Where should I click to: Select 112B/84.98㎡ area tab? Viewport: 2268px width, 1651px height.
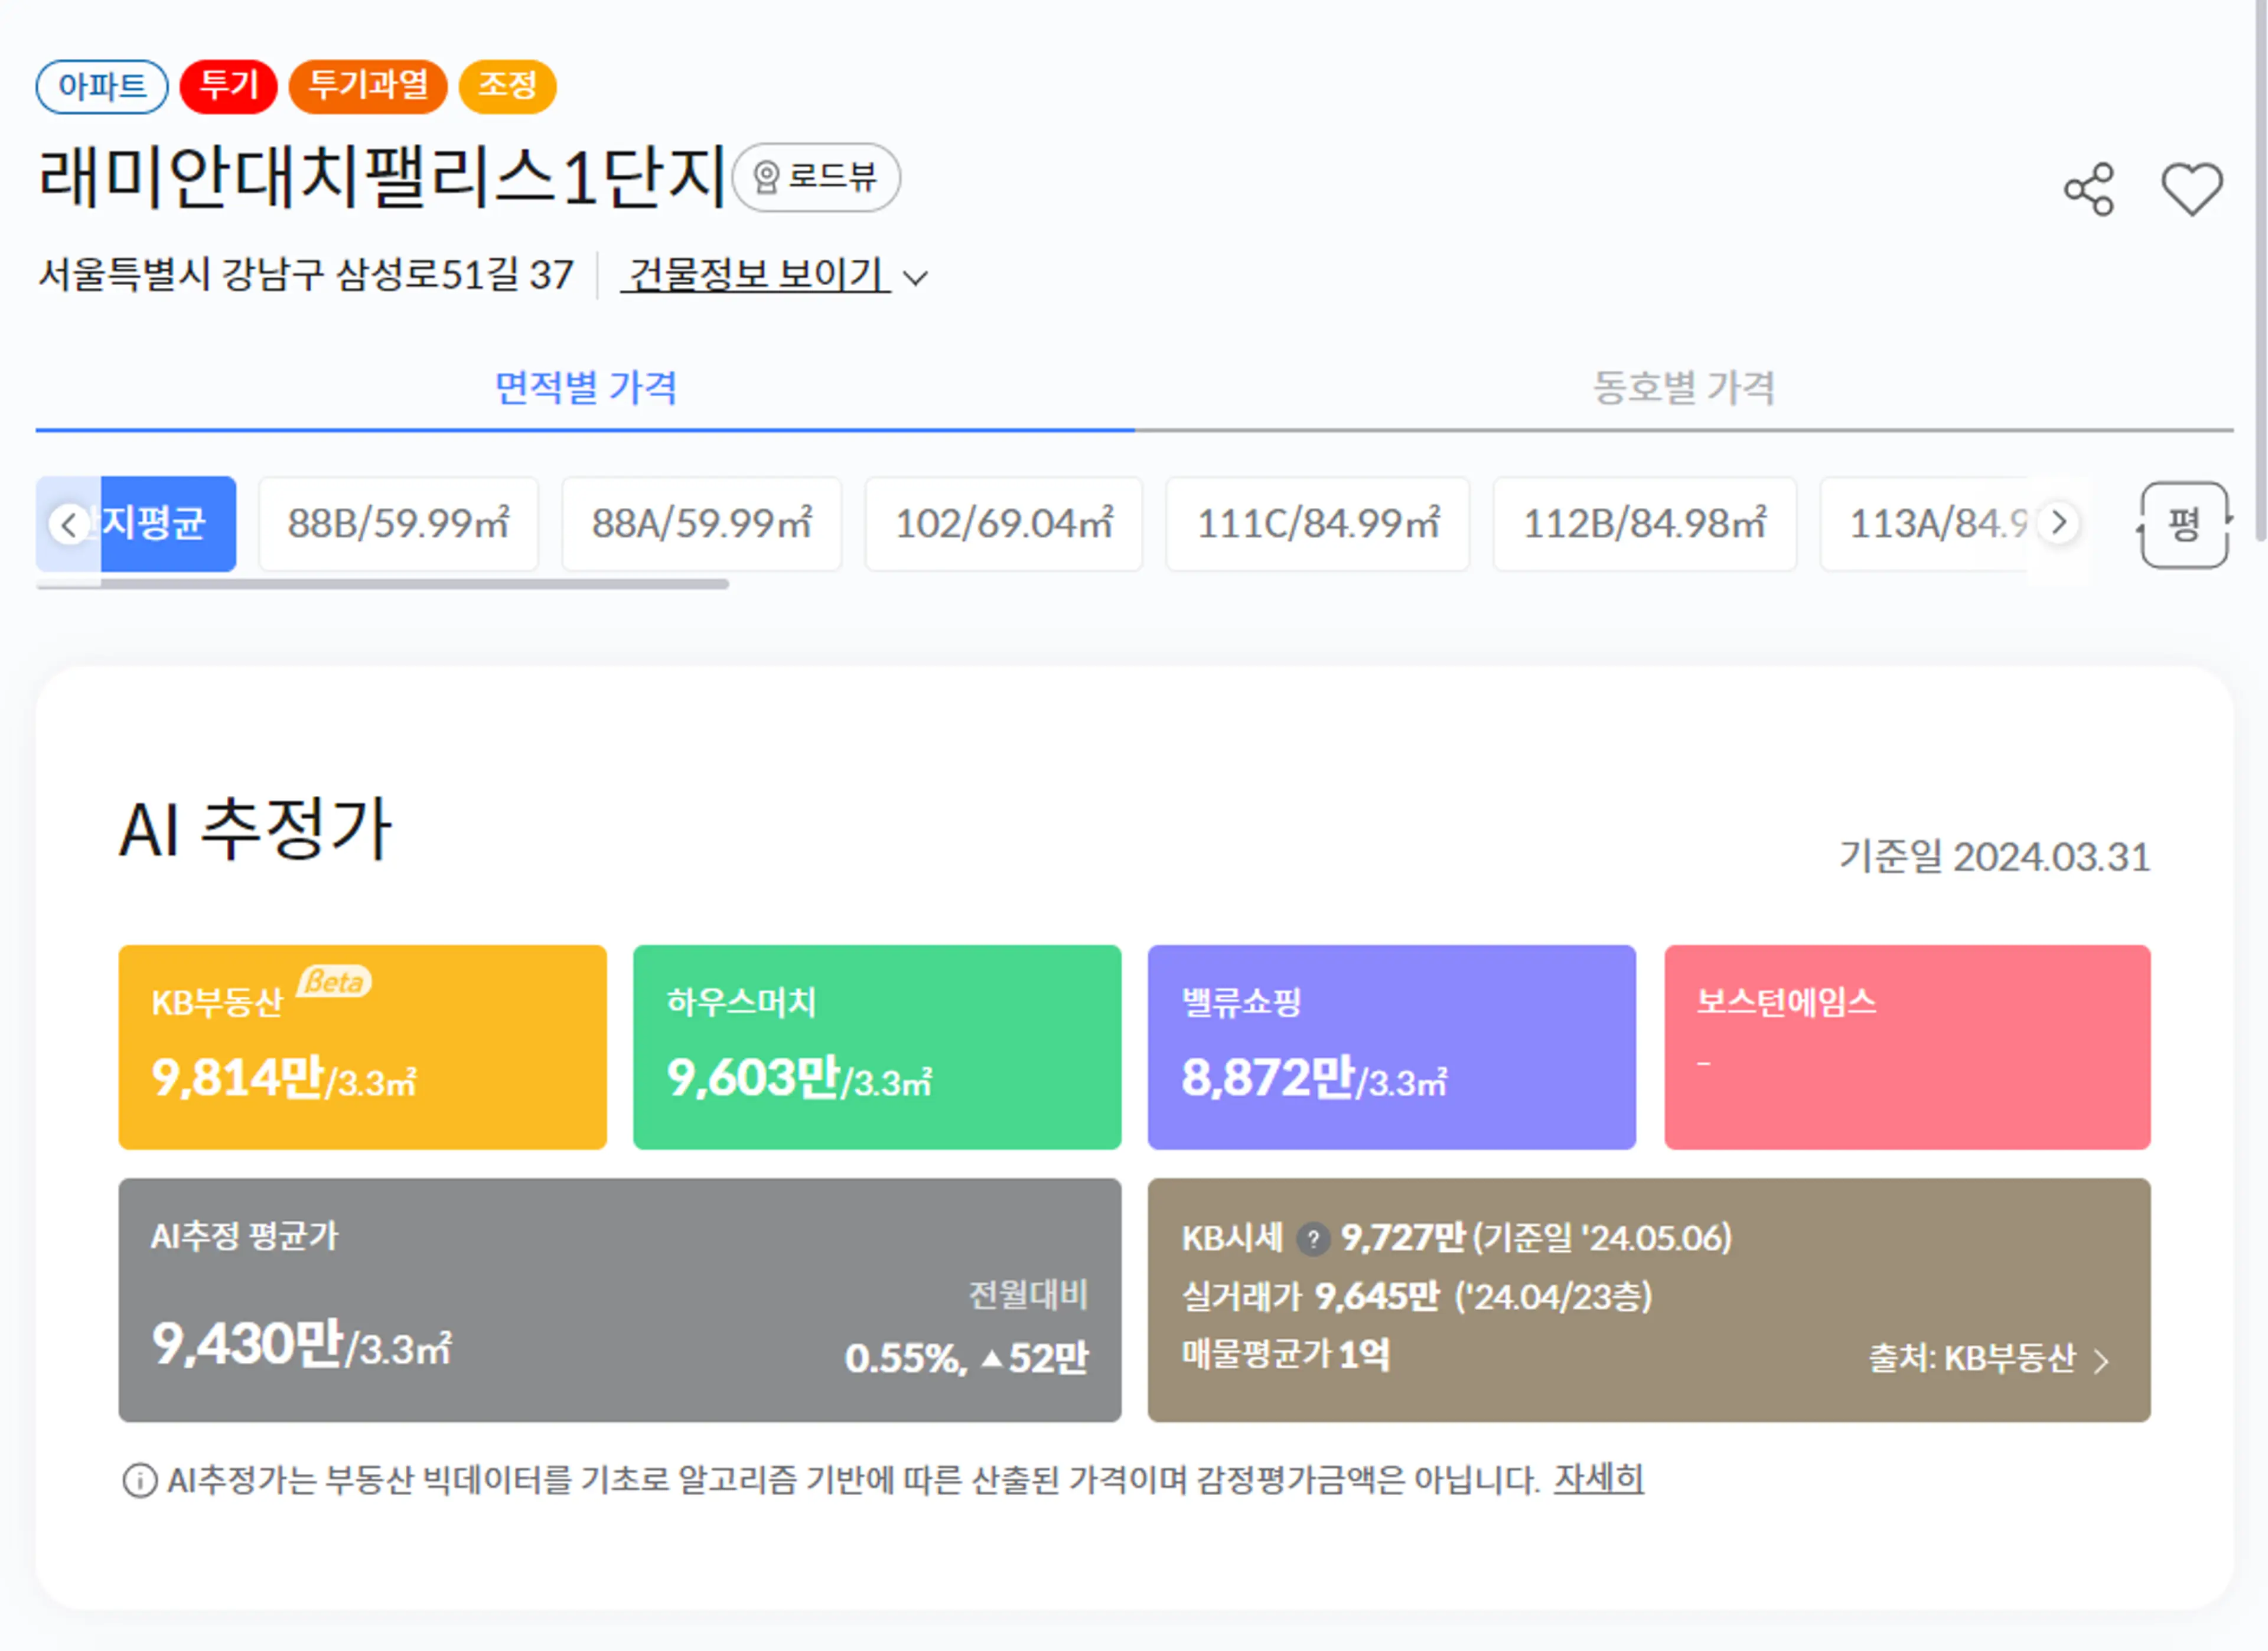(x=1645, y=523)
